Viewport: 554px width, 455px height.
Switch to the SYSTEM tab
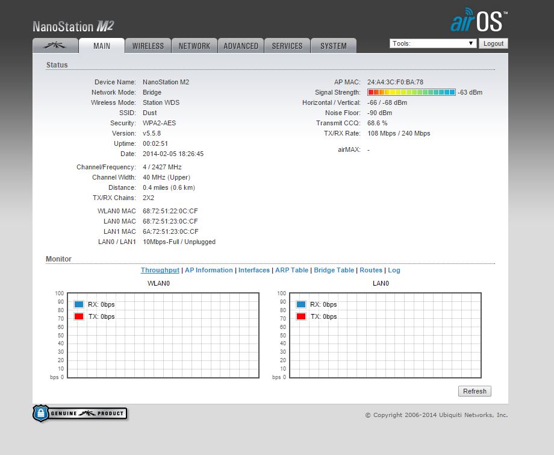[x=333, y=46]
